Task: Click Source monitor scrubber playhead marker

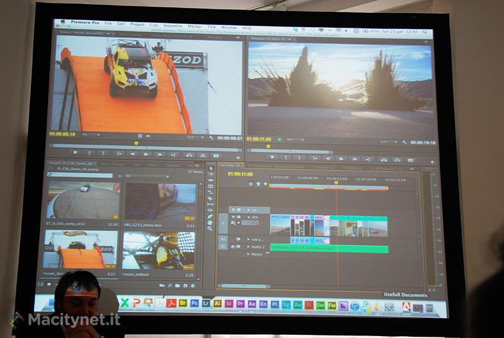Action: (x=136, y=143)
